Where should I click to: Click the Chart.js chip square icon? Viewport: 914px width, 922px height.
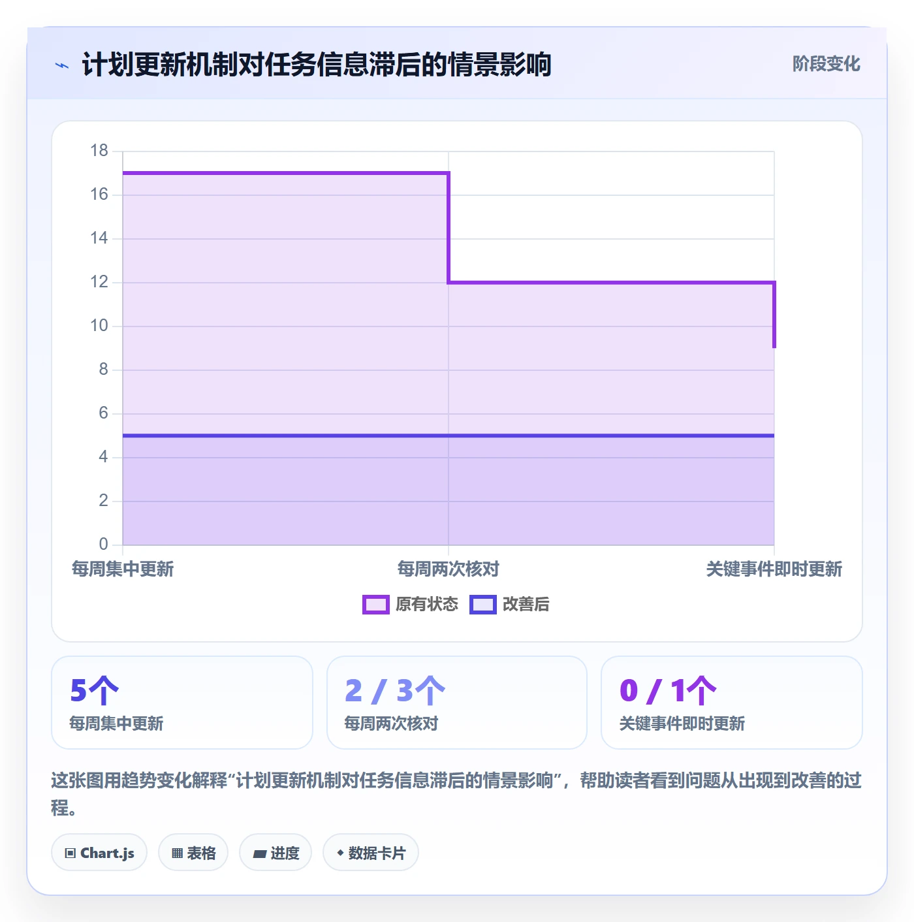[x=71, y=853]
